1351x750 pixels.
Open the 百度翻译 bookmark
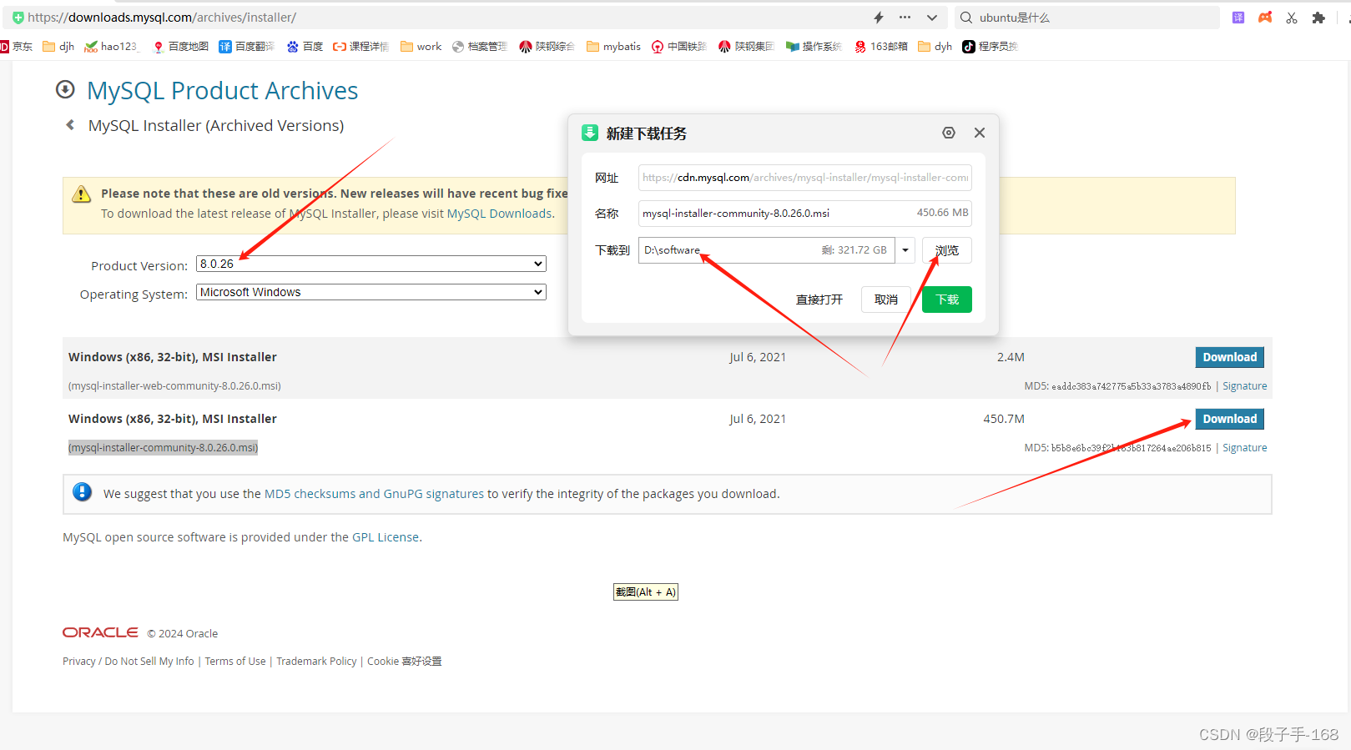click(x=246, y=47)
